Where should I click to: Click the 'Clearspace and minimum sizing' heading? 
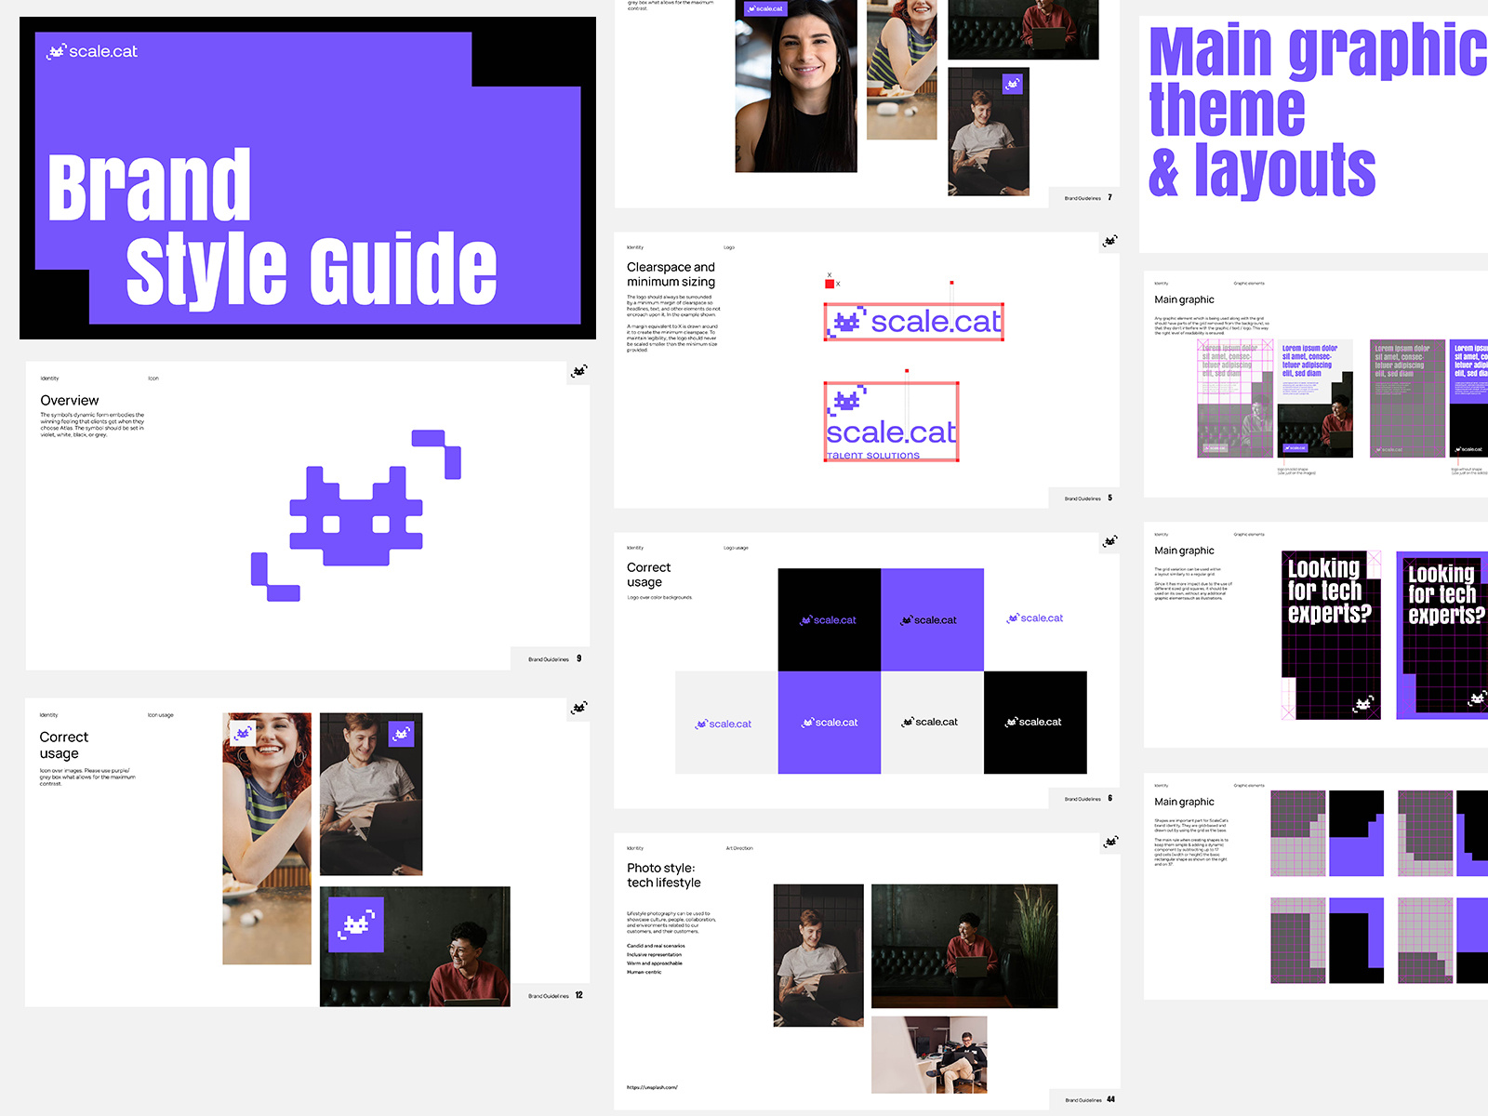click(671, 274)
